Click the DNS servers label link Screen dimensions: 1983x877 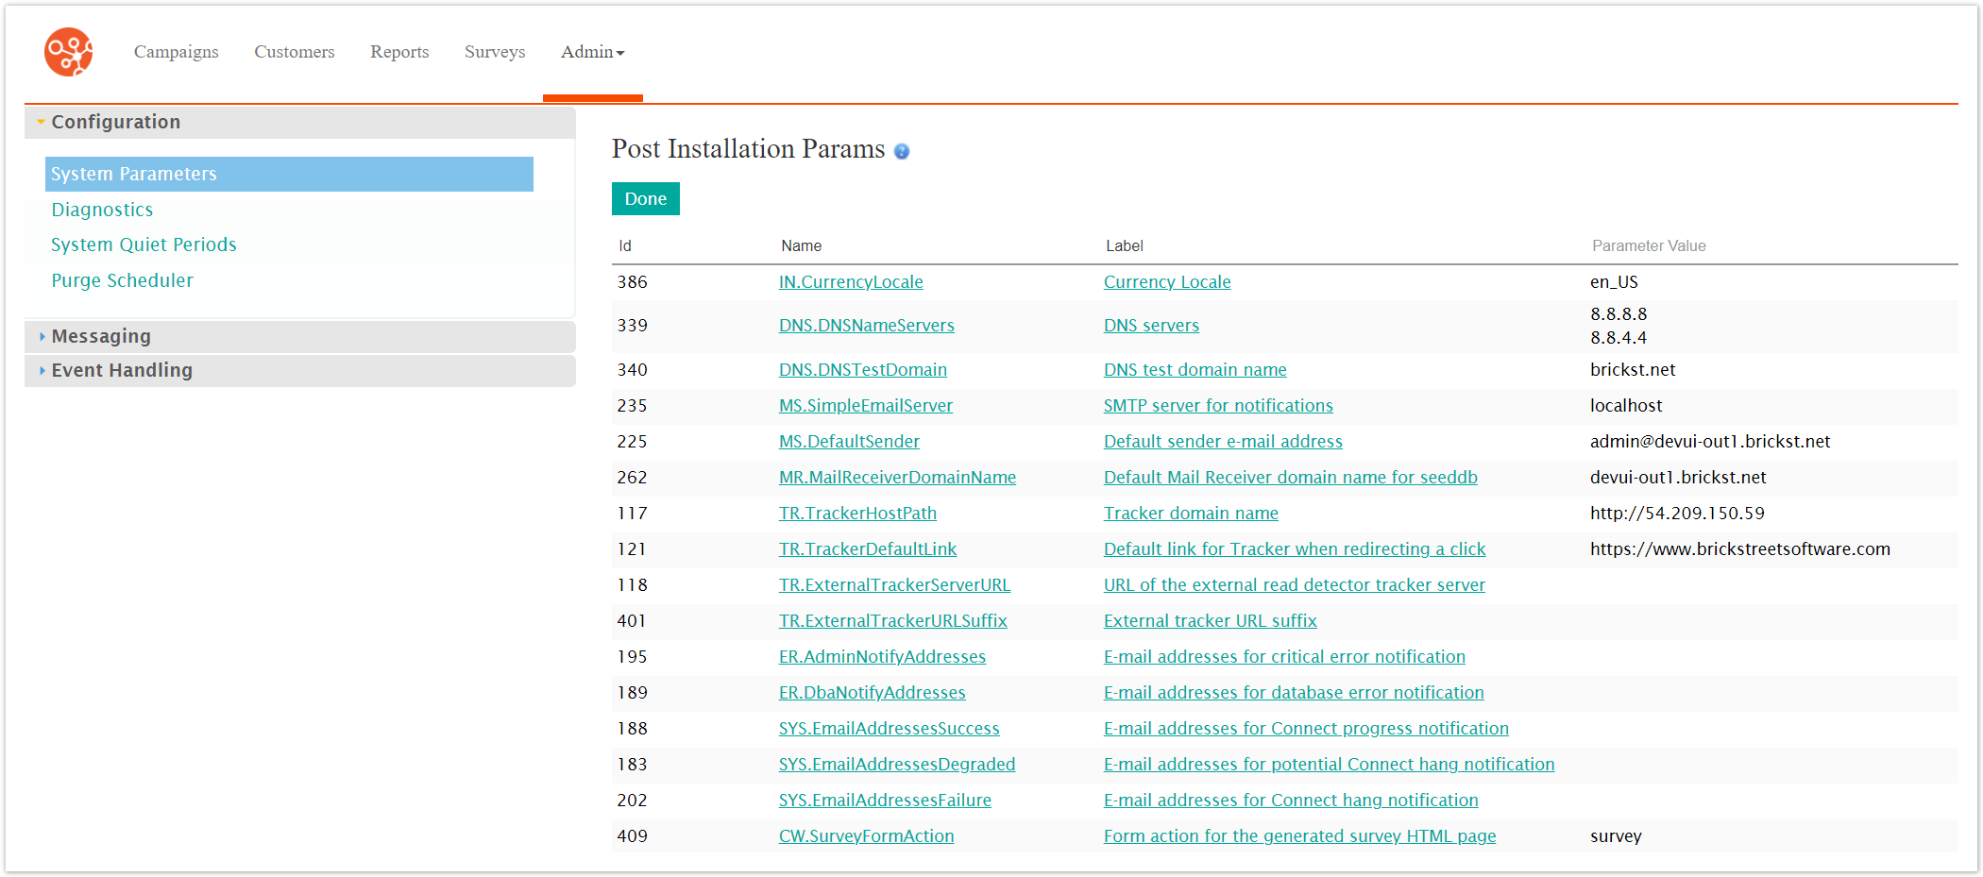pyautogui.click(x=1150, y=326)
